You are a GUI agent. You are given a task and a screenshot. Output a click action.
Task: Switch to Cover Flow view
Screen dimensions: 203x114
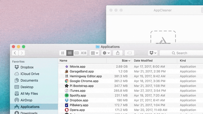(x=84, y=53)
